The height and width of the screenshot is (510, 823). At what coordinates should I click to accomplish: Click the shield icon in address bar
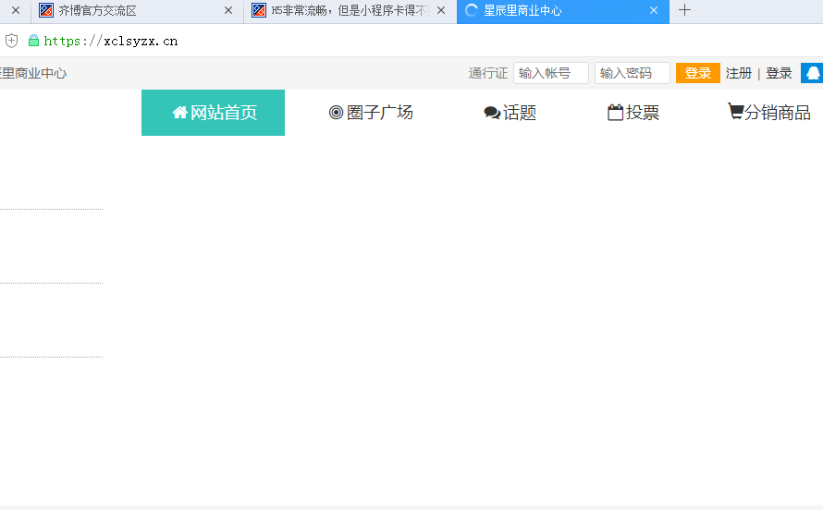[12, 41]
